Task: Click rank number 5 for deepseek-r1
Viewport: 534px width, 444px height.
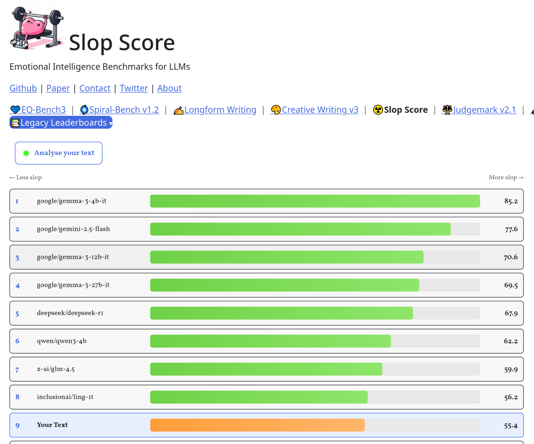Action: point(17,314)
